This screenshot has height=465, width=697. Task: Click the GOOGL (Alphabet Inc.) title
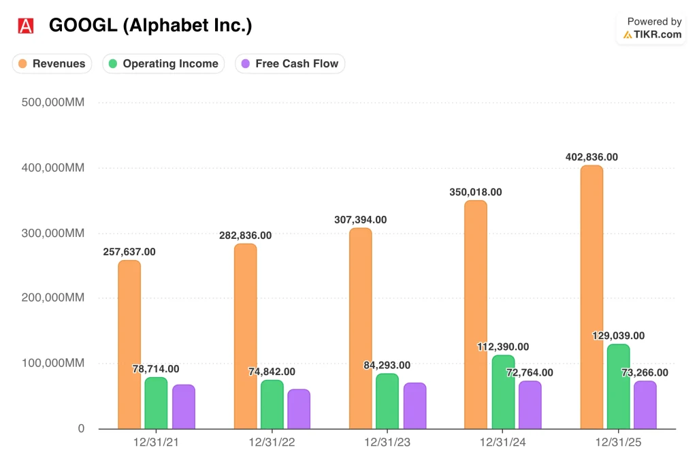[150, 26]
